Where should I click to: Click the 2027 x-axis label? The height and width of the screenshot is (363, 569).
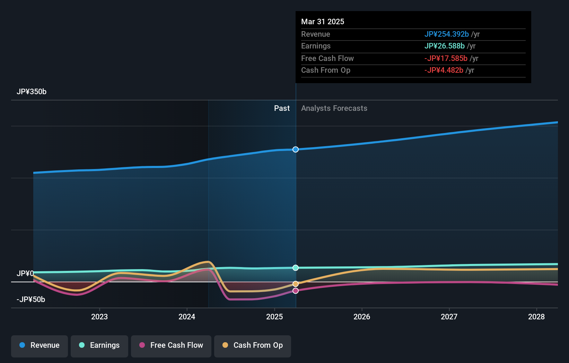pyautogui.click(x=449, y=317)
